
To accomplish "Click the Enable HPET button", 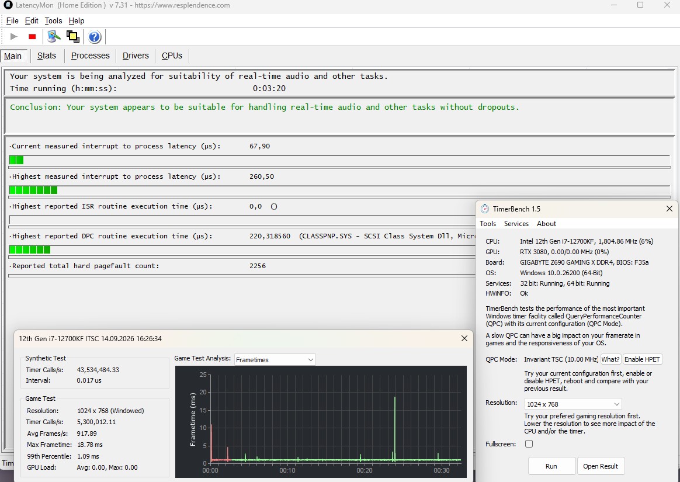I will (x=642, y=359).
